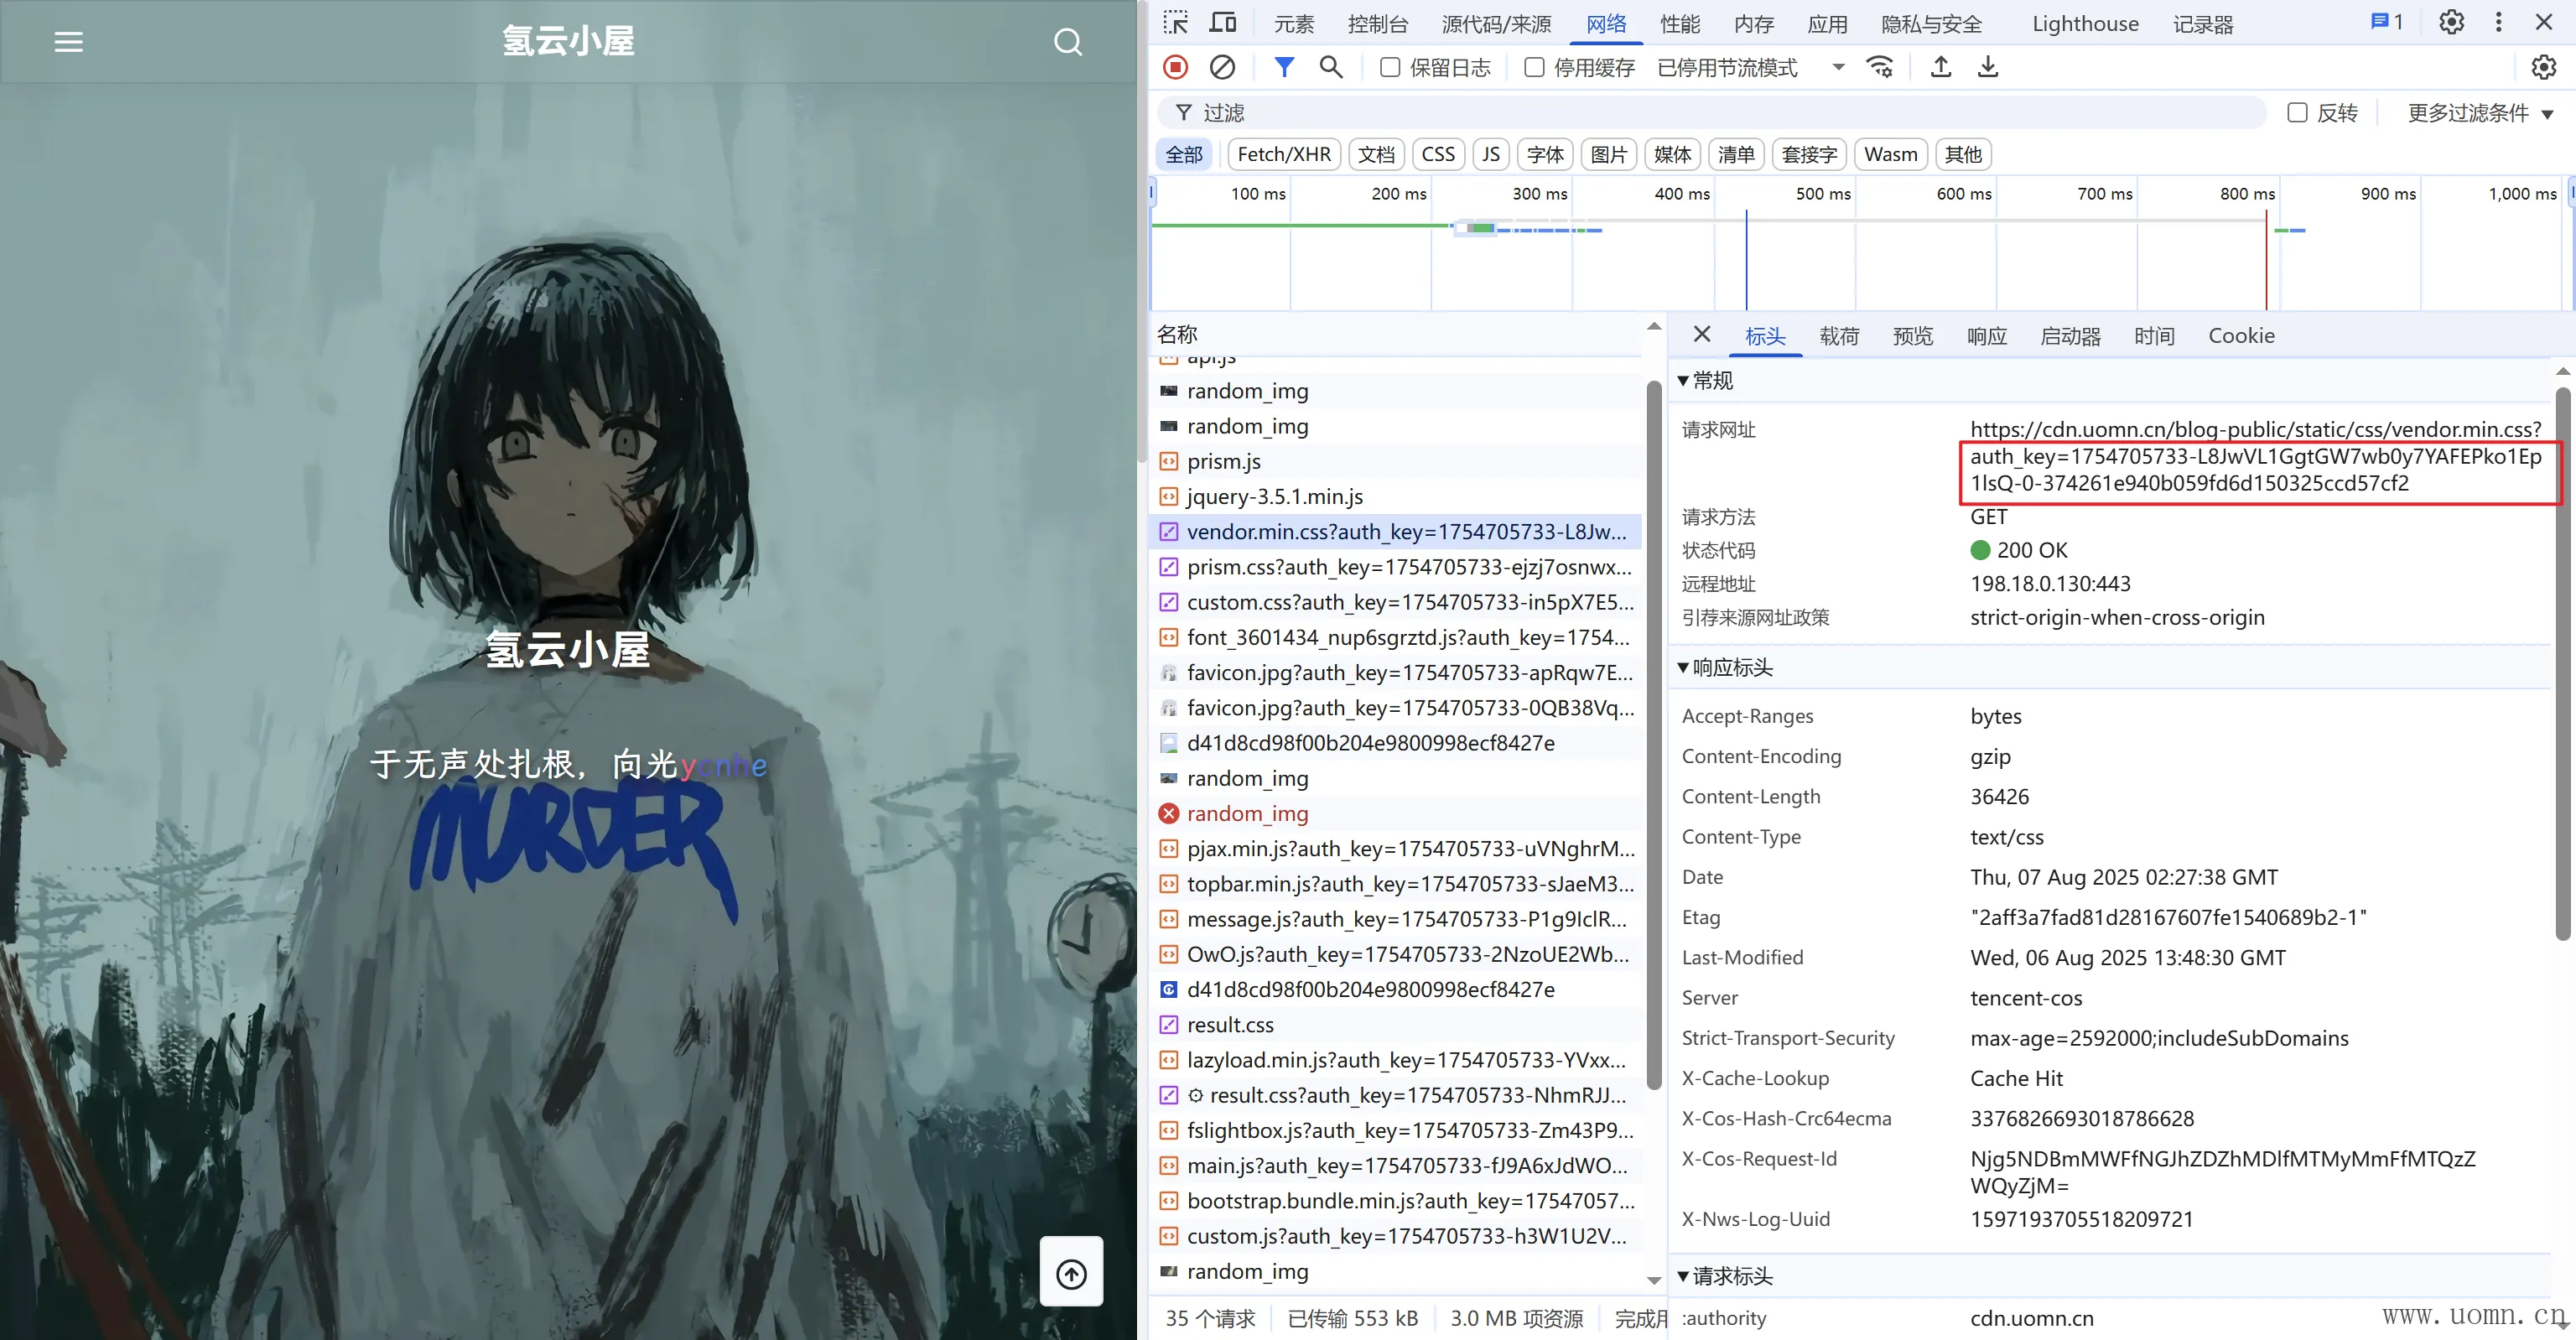Check the 反转 filter checkbox
2576x1340 pixels.
[x=2298, y=113]
